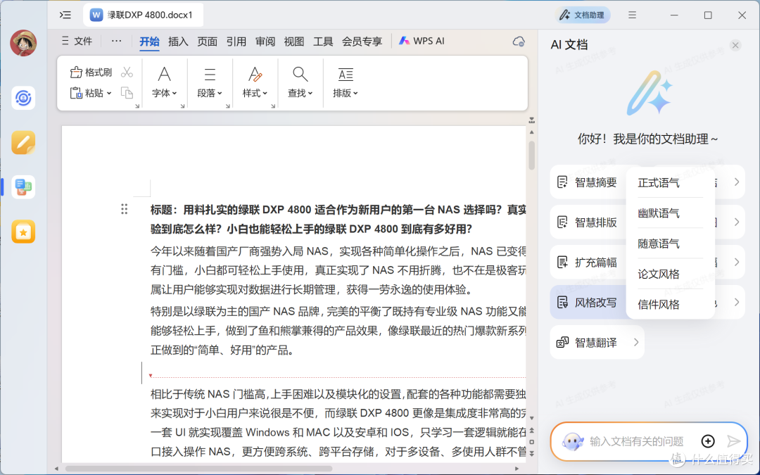Open the Paragraph group dialog launcher
This screenshot has width=760, height=475.
(x=228, y=106)
